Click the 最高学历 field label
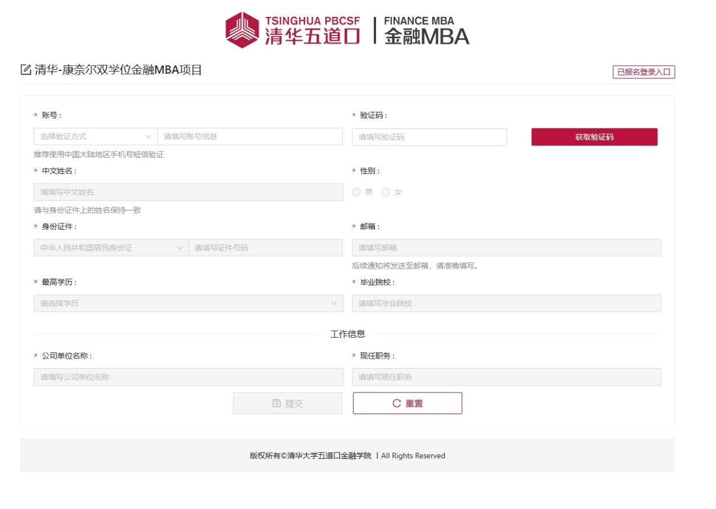 pyautogui.click(x=59, y=283)
